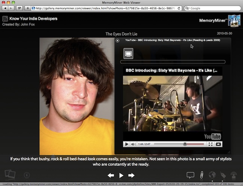
Task: Click the browser forward button
Action: pyautogui.click(x=11, y=8)
